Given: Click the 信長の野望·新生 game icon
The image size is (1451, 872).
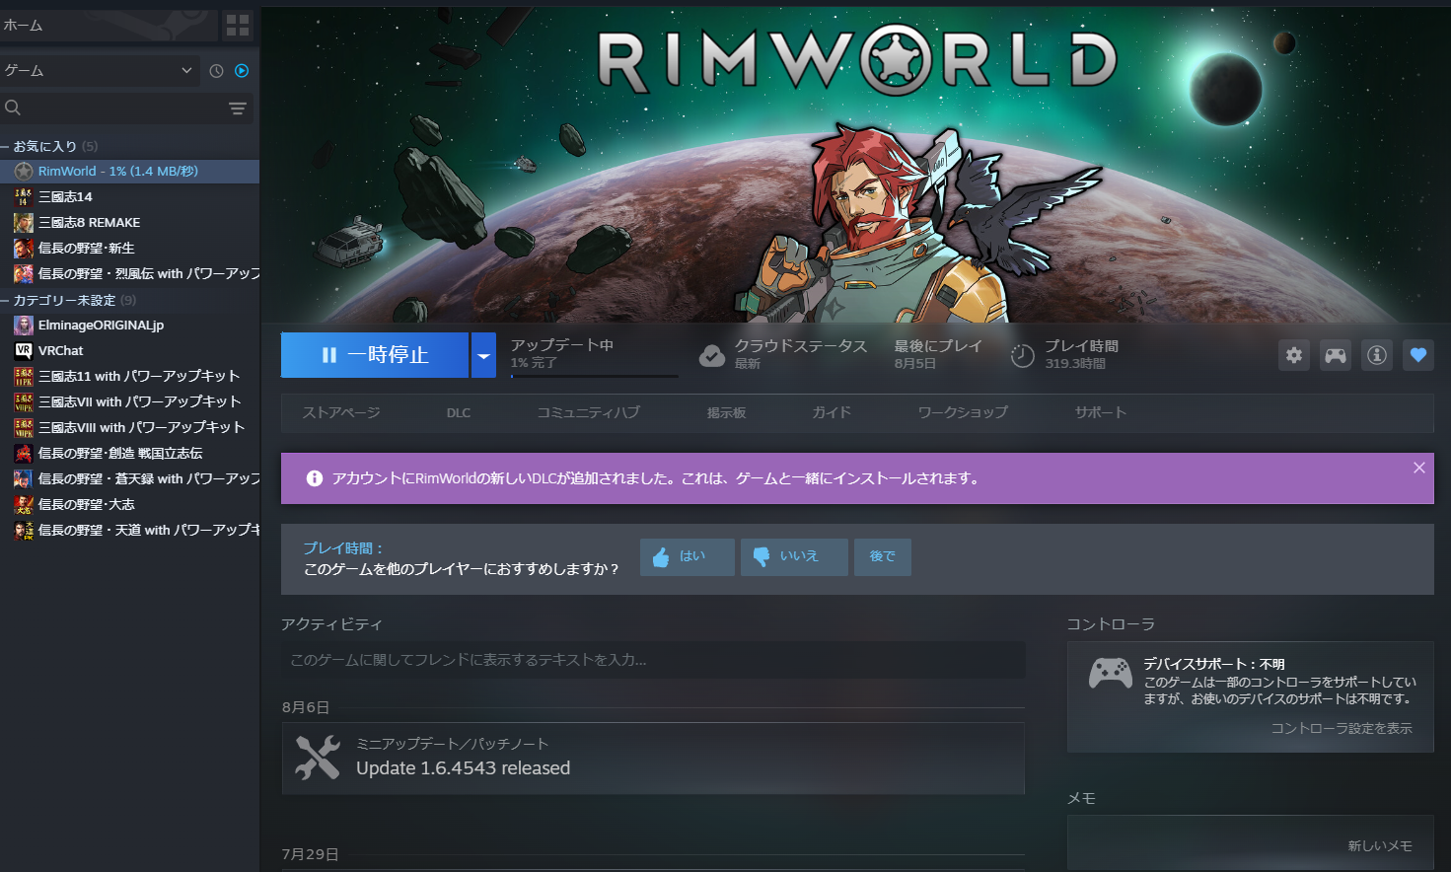Looking at the screenshot, I should tap(24, 249).
